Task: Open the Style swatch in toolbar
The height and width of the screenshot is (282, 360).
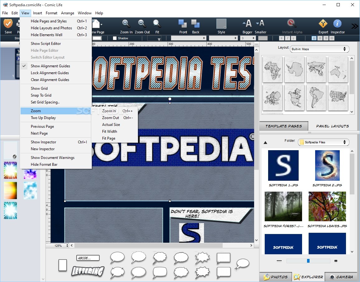Action: point(221,24)
